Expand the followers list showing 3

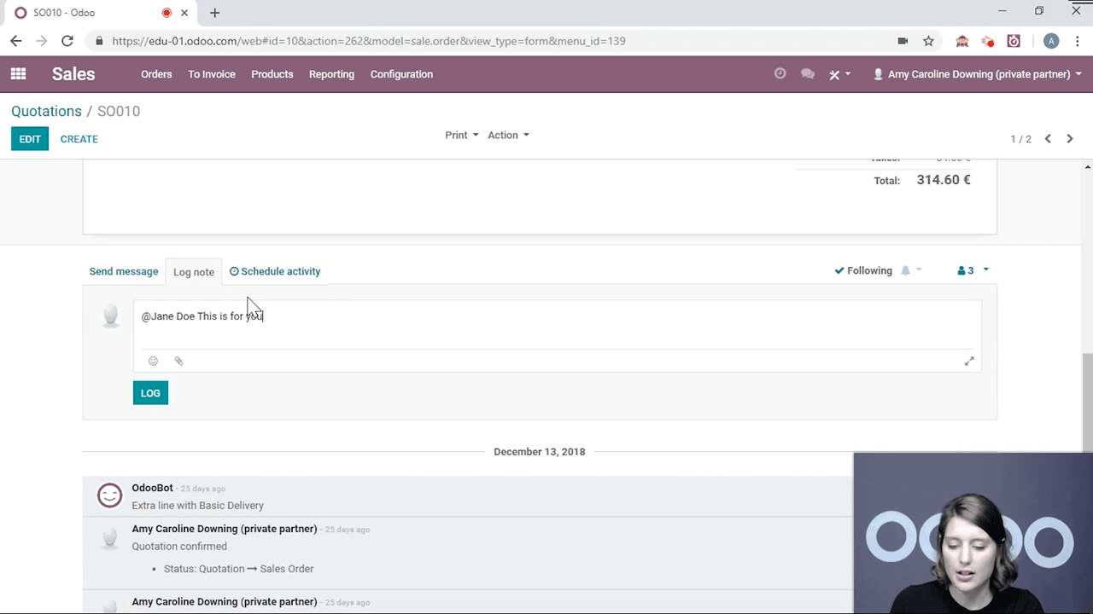(x=973, y=270)
